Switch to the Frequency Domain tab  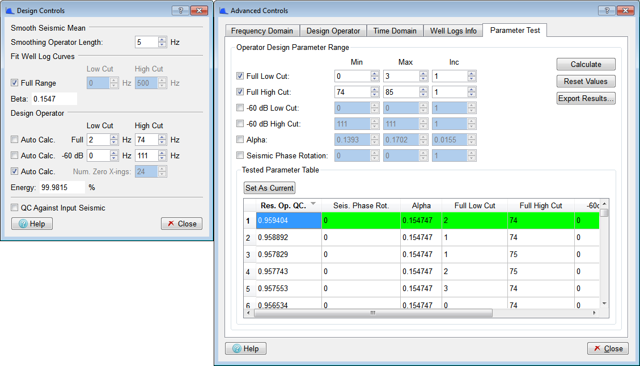tap(262, 31)
